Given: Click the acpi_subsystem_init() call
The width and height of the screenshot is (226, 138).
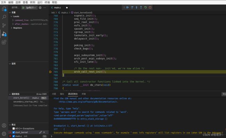Looking at the screenshot, I should (90, 55).
